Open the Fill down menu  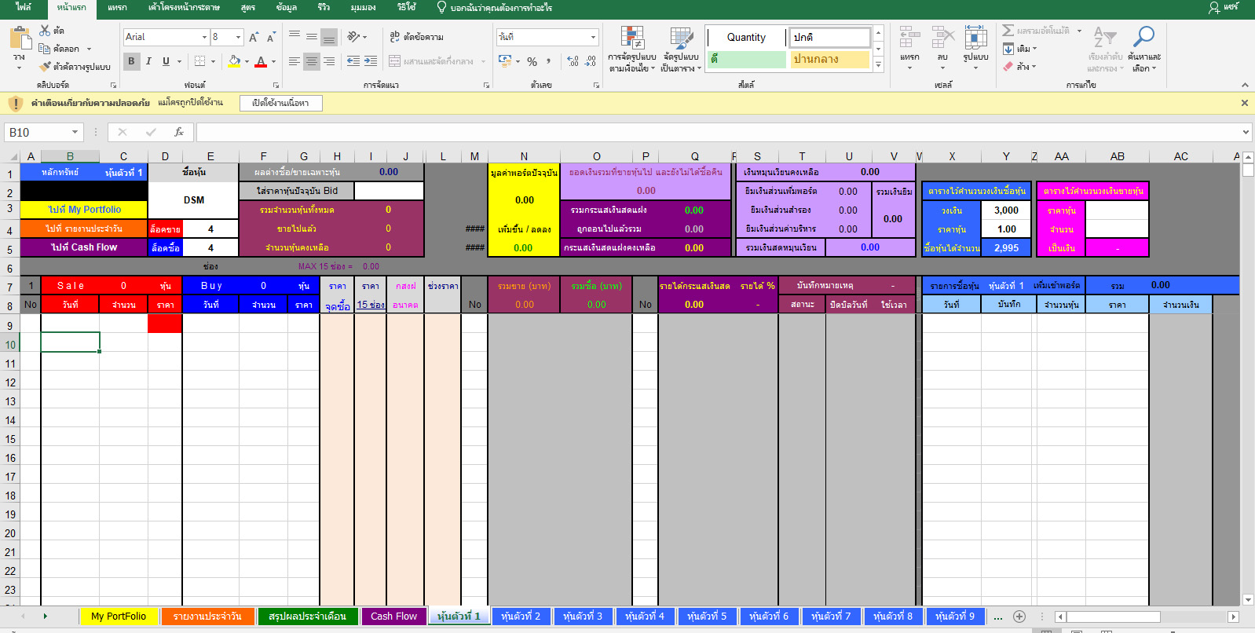click(x=1019, y=49)
